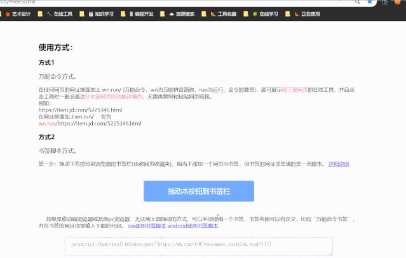The height and width of the screenshot is (258, 406).
Task: Click the 拖动本按钮到书签栏 blue button
Action: pyautogui.click(x=199, y=191)
